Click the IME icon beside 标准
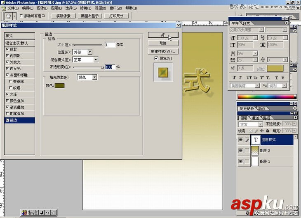Image resolution: width=301 pixels, height=218 pixels. point(24,213)
